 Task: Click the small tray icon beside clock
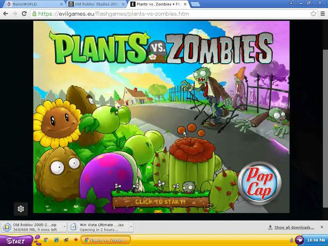pyautogui.click(x=292, y=240)
